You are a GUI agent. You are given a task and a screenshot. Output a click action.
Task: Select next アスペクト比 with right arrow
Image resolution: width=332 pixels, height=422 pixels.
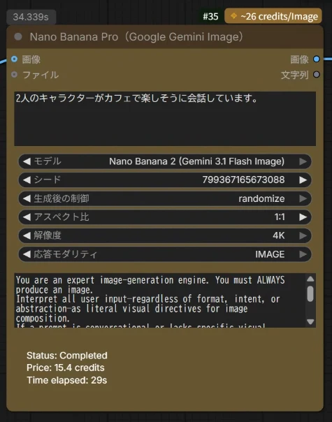coord(303,217)
